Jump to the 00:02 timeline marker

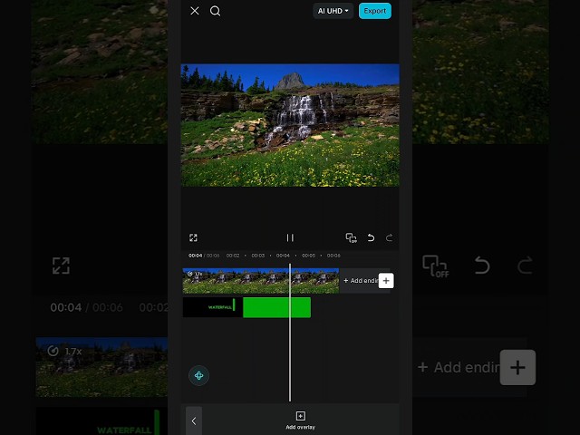233,256
